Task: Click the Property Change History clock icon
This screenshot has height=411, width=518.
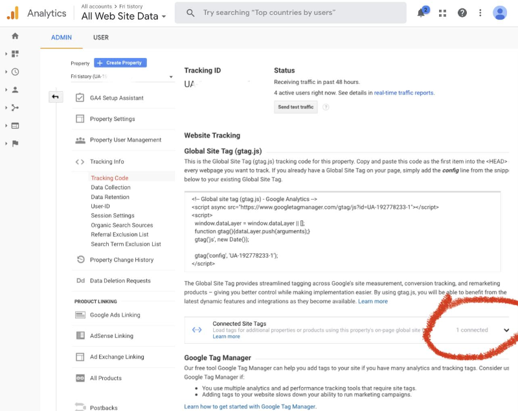Action: (80, 259)
